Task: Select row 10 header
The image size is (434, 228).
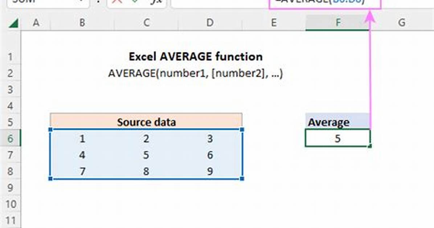Action: coord(10,204)
